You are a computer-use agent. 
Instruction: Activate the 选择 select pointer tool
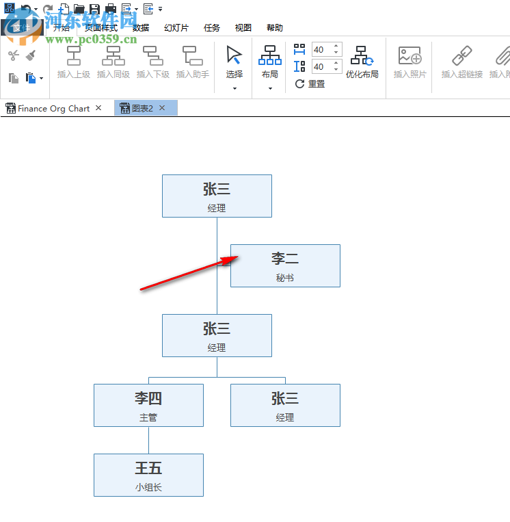click(x=234, y=62)
